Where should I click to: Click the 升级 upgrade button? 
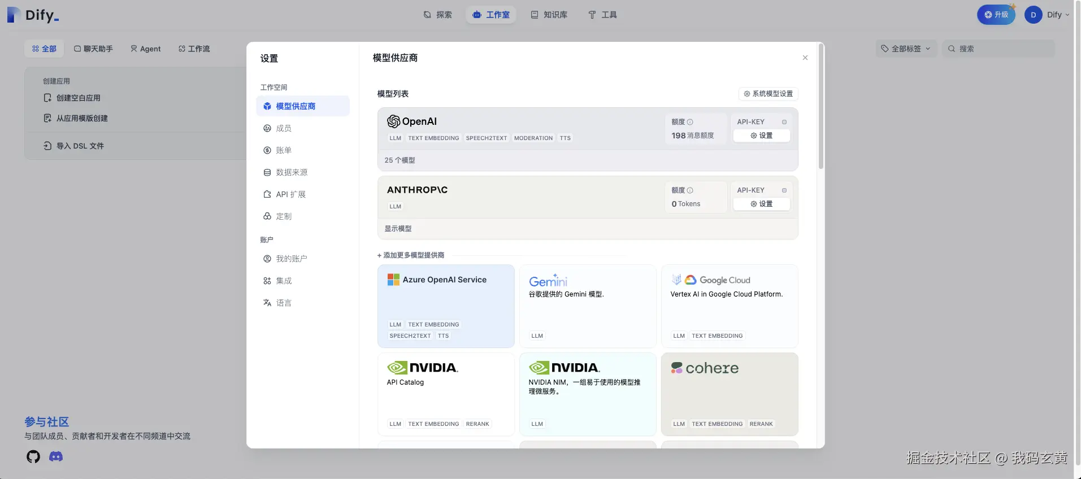996,15
